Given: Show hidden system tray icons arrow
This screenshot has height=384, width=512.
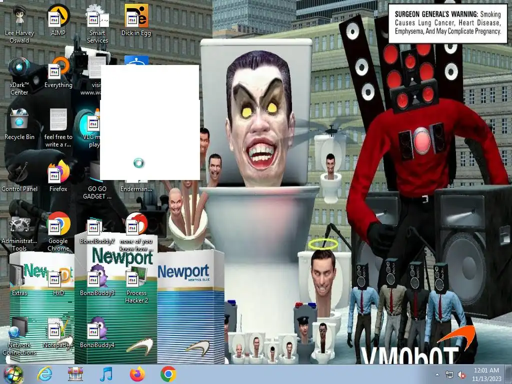Looking at the screenshot, I should 437,374.
